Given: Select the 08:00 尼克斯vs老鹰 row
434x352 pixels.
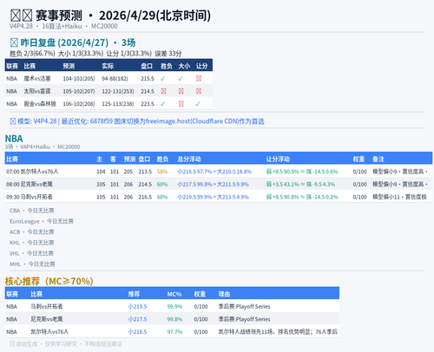Looking at the screenshot, I should tap(219, 184).
